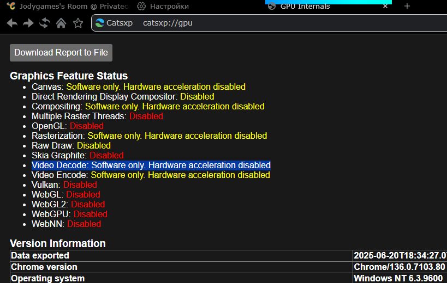The height and width of the screenshot is (283, 447).
Task: Click the Operating system table row label
Action: click(48, 278)
